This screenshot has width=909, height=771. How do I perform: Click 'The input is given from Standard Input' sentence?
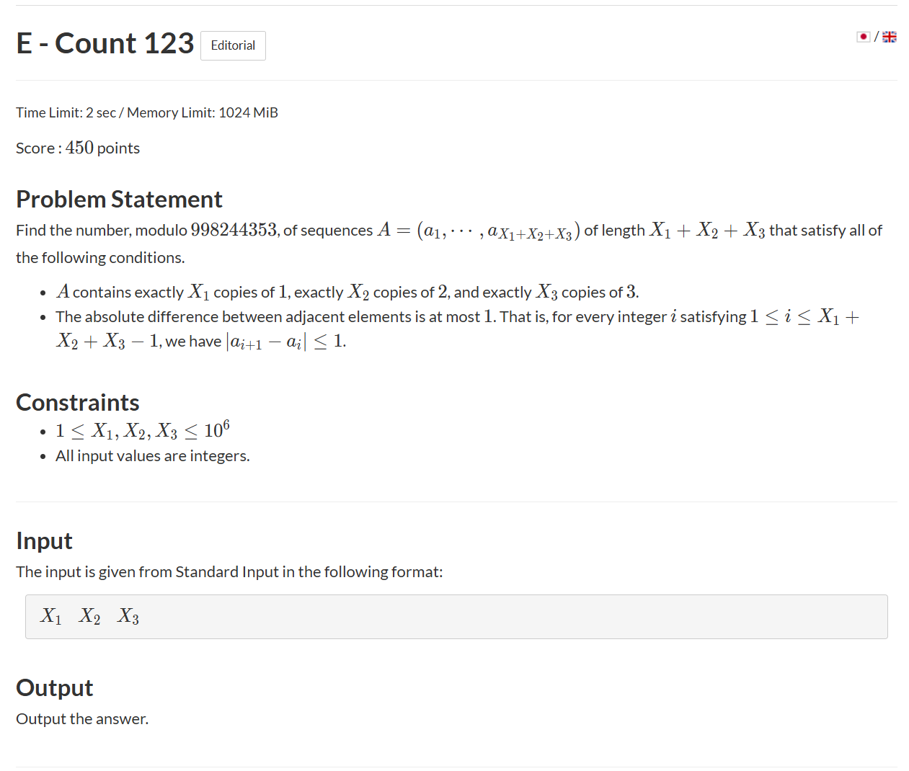click(229, 572)
